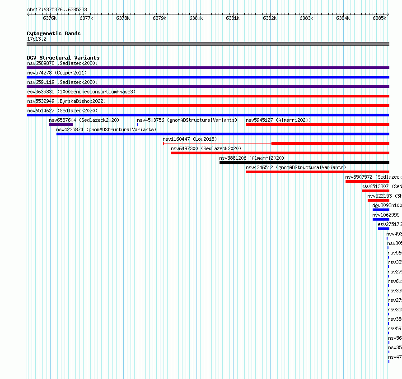This screenshot has height=379, width=402.
Task: Click the blue nsv574278 variant bar
Action: (x=208, y=77)
